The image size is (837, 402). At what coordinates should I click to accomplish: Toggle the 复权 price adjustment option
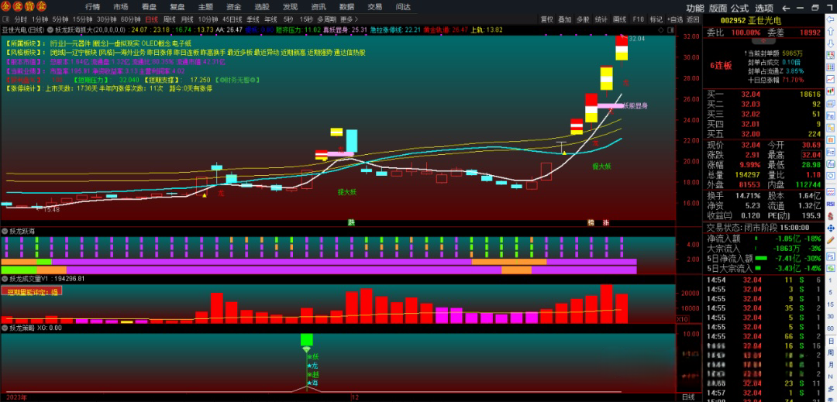click(547, 19)
